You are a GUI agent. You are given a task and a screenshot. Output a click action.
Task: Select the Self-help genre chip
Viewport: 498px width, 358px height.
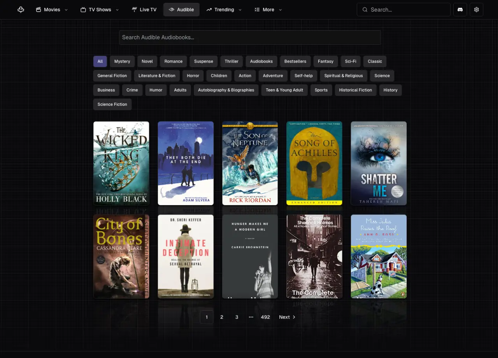tap(304, 76)
